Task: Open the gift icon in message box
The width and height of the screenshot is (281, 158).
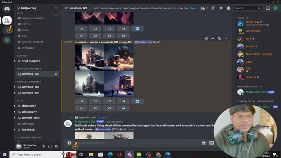Action: [x=204, y=143]
